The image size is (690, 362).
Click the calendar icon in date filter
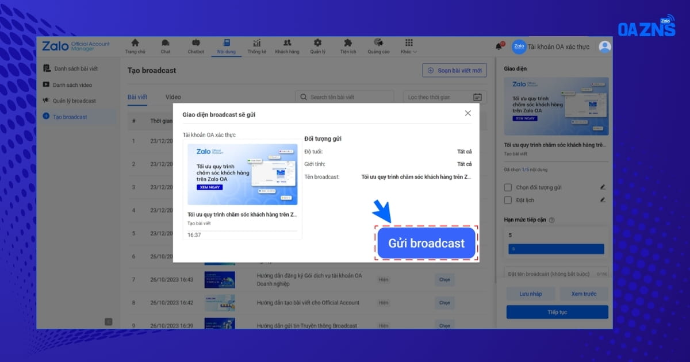click(x=477, y=97)
